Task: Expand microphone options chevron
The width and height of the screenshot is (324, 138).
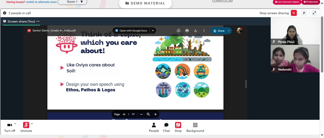Action: click(32, 123)
